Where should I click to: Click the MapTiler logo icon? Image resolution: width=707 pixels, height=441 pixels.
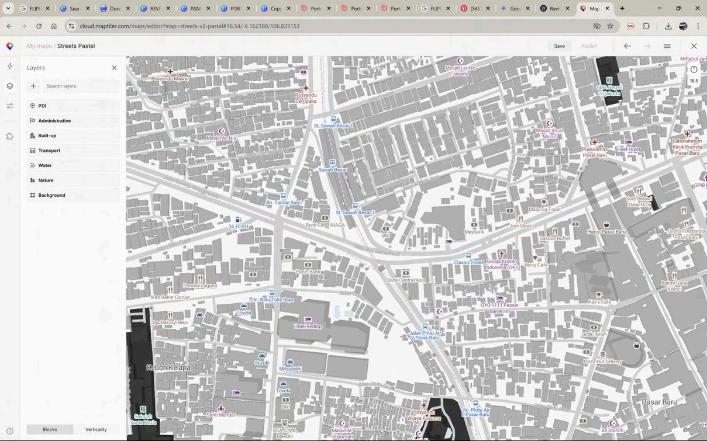(x=10, y=46)
